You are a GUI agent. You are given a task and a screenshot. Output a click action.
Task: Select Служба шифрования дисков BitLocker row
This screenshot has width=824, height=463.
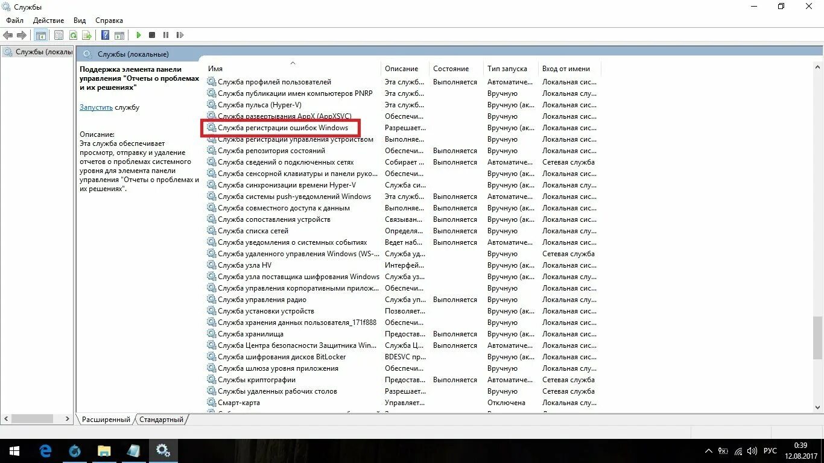pyautogui.click(x=403, y=357)
